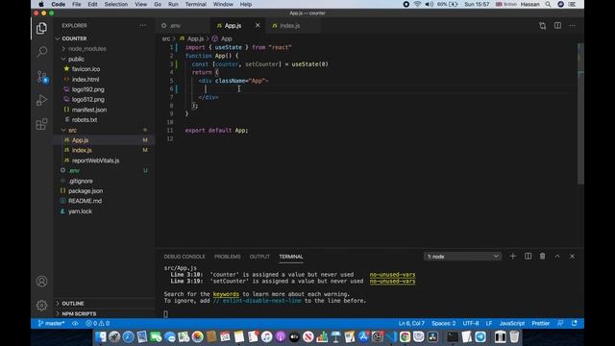Open .gitignore in explorer
The width and height of the screenshot is (615, 346).
click(81, 181)
